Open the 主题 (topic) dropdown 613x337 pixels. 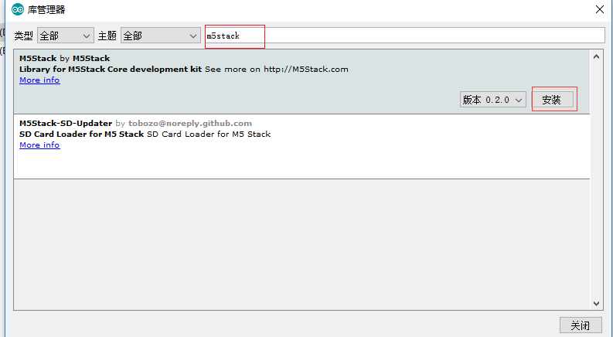(160, 36)
